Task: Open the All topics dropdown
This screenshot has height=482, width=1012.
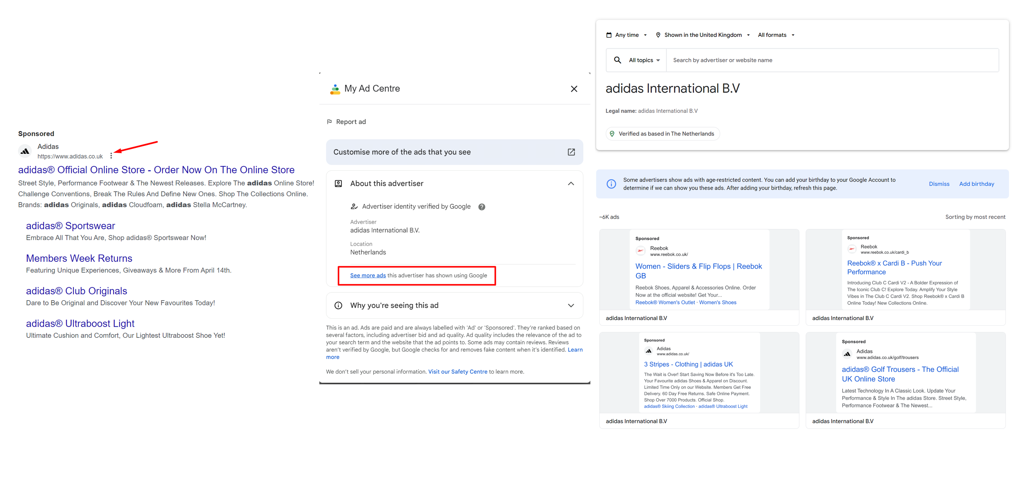Action: [644, 60]
